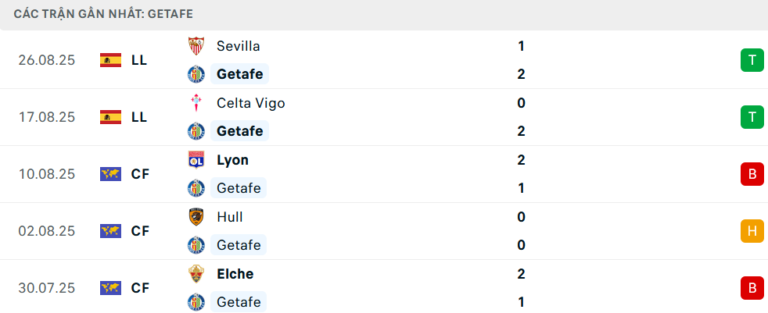Click the orange H draw badge
The height and width of the screenshot is (313, 768).
(752, 231)
